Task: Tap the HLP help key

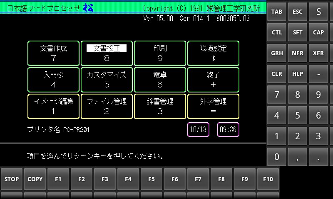Action: 298,74
